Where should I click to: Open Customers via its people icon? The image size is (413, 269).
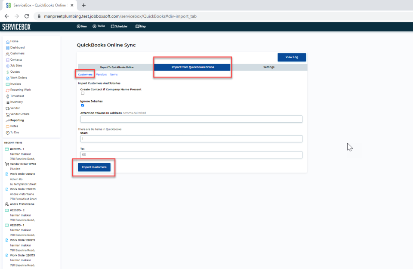[8, 54]
